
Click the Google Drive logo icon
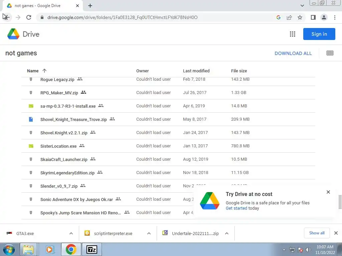click(x=13, y=34)
